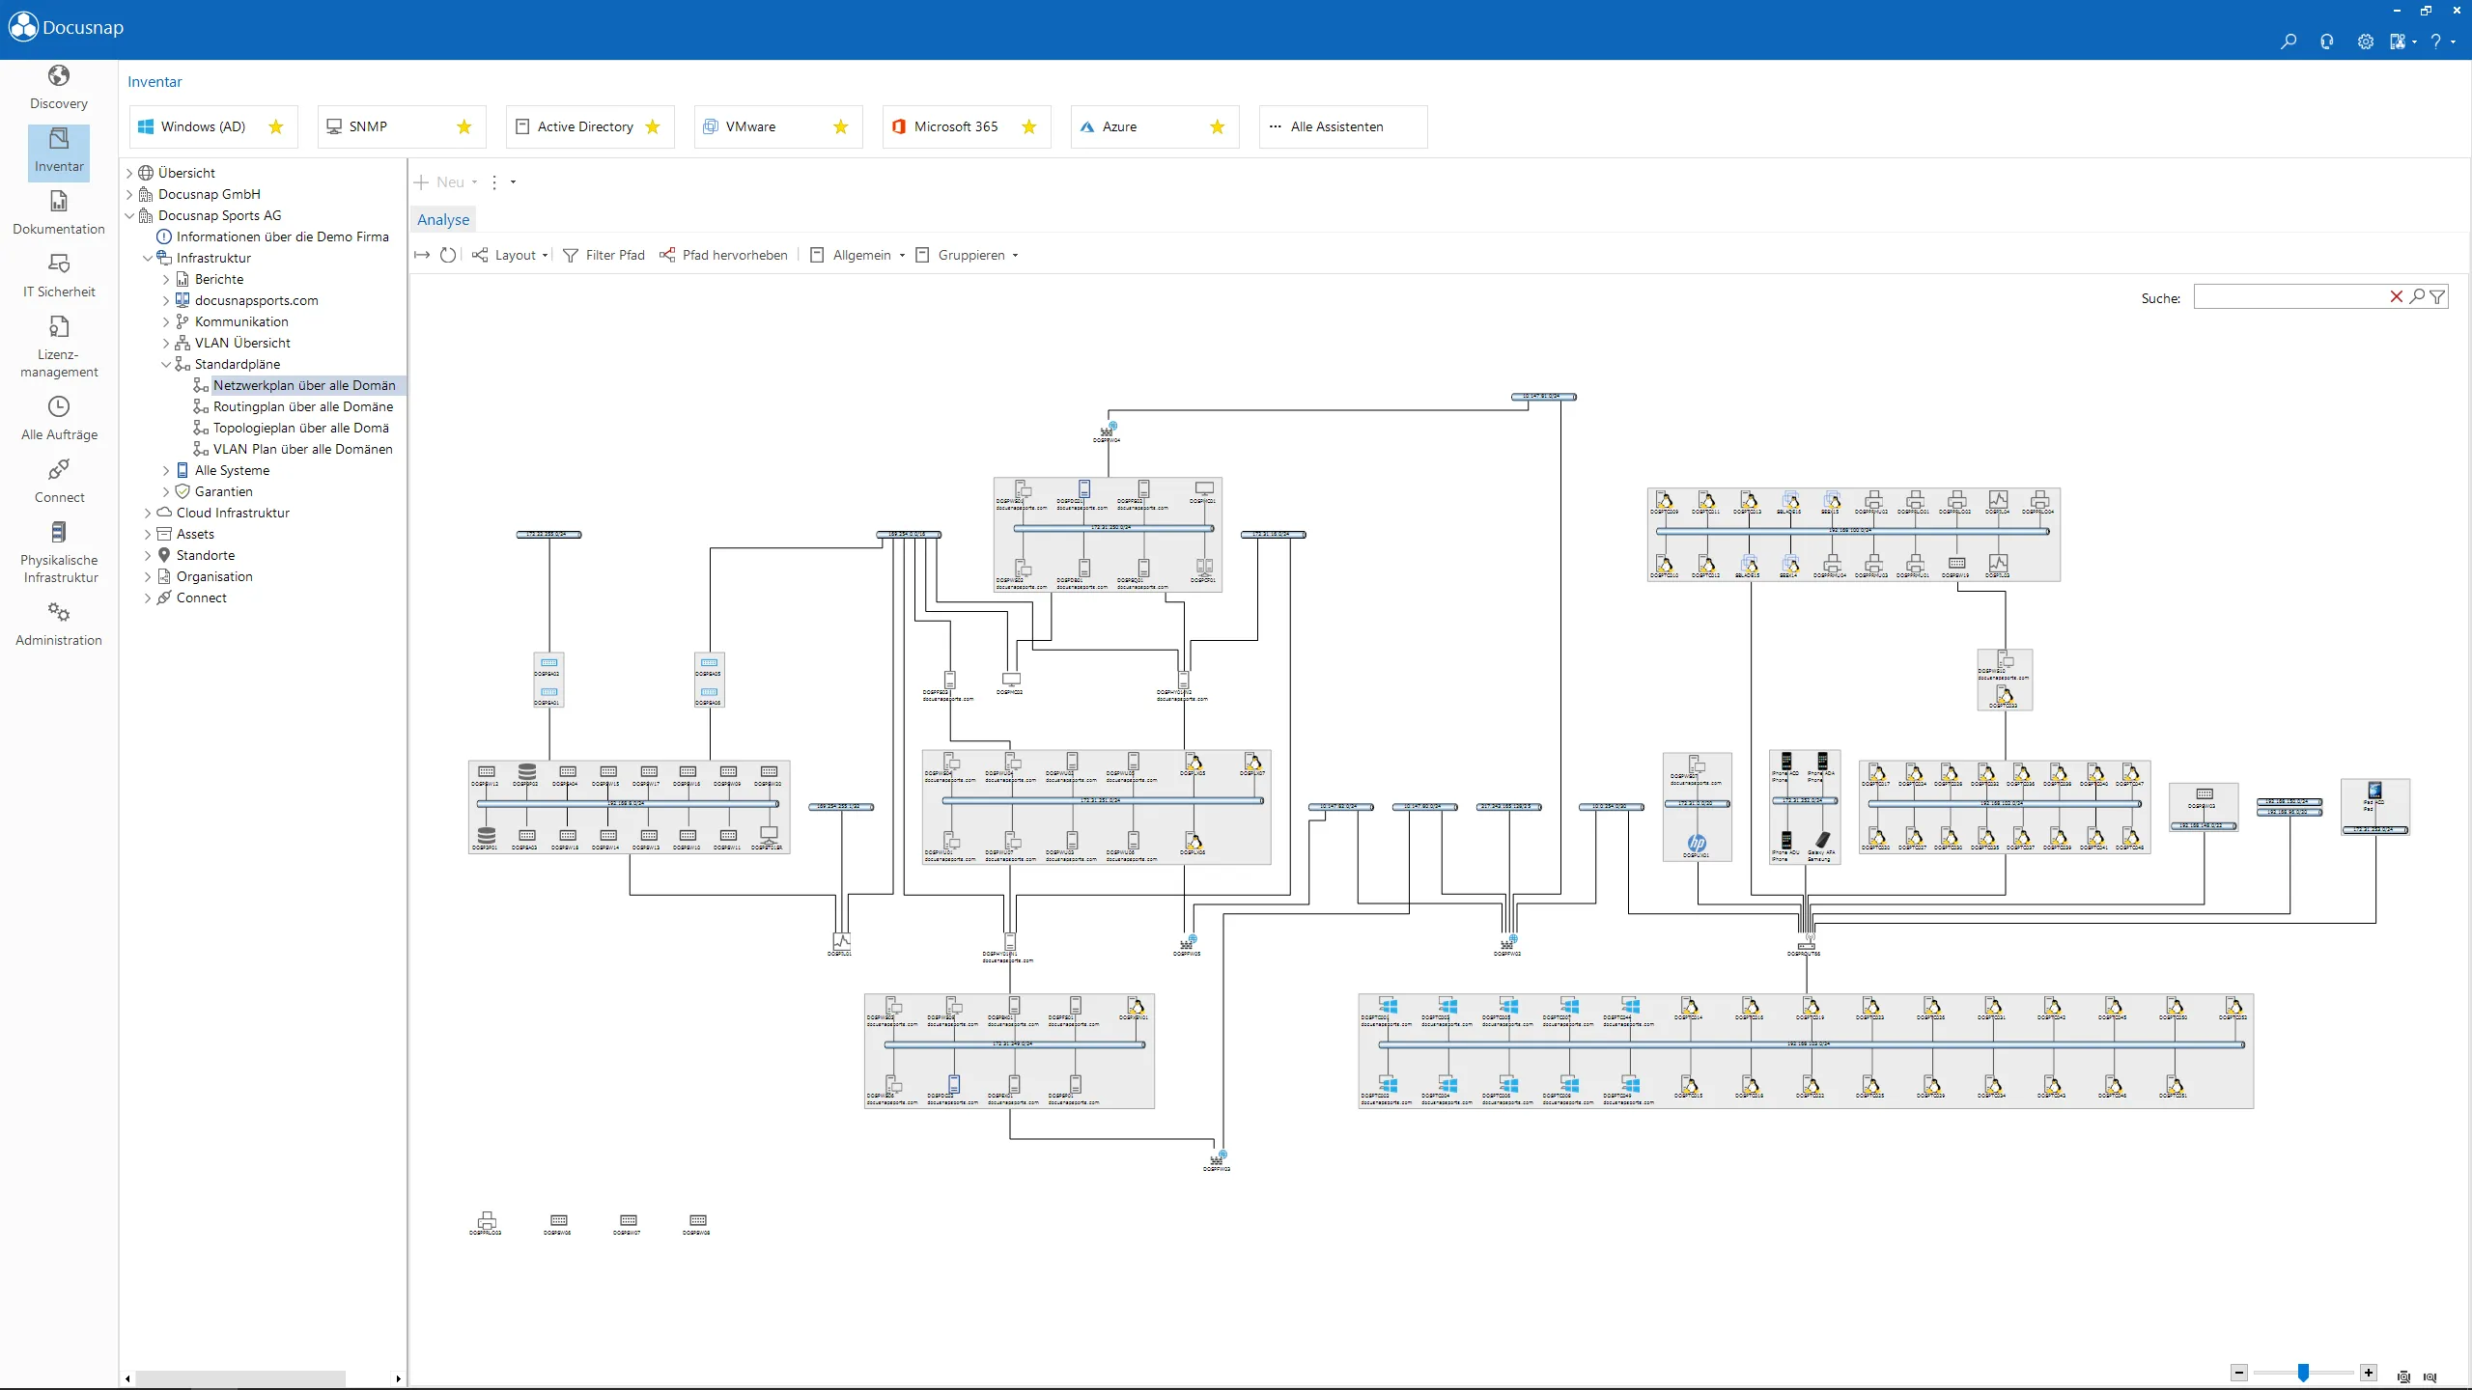Viewport: 2472px width, 1390px height.
Task: Click the zoom out minus button
Action: (2239, 1373)
